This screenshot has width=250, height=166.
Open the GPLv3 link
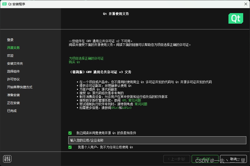[x=115, y=108]
